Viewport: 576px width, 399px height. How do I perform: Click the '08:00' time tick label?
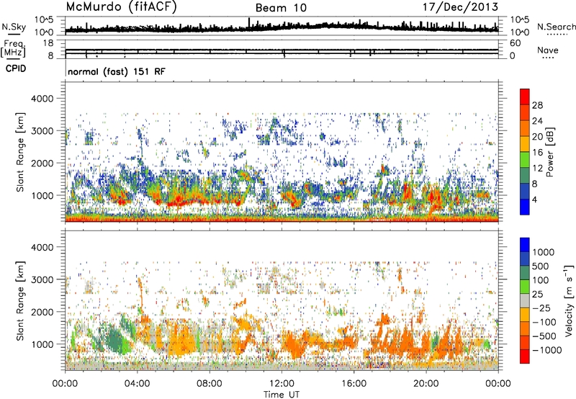point(210,384)
